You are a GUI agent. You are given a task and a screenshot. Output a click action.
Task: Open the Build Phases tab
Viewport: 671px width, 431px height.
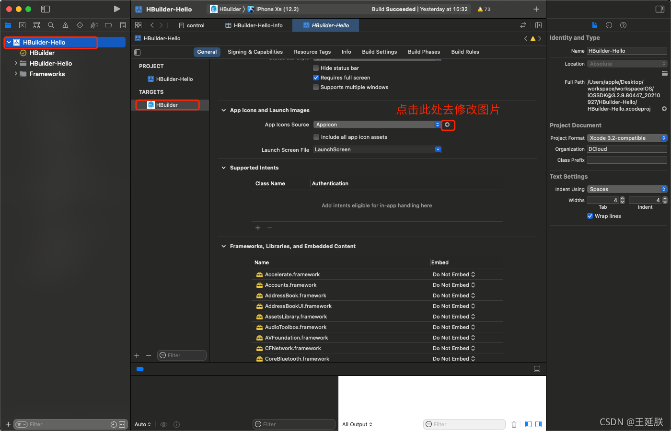(x=424, y=52)
